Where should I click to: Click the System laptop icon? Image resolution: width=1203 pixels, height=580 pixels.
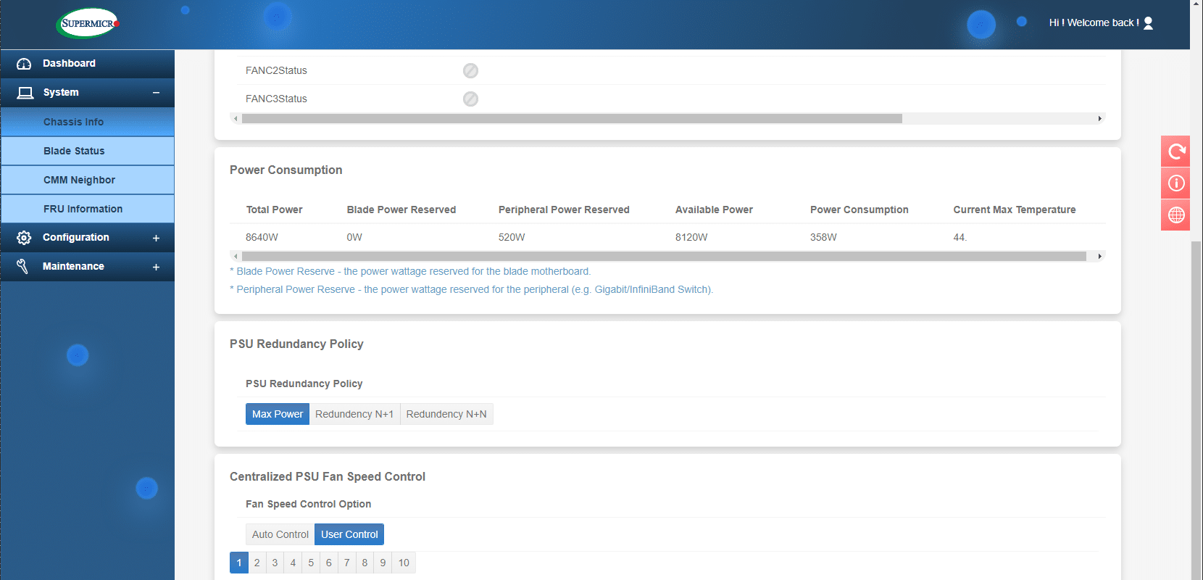pos(25,93)
